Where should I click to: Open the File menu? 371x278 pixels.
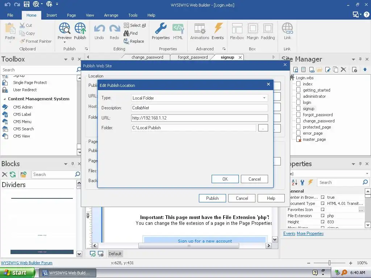(10, 15)
